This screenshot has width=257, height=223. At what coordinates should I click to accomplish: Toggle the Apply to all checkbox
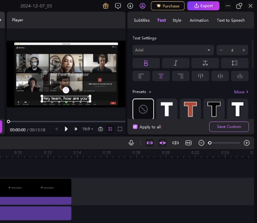[x=135, y=127]
